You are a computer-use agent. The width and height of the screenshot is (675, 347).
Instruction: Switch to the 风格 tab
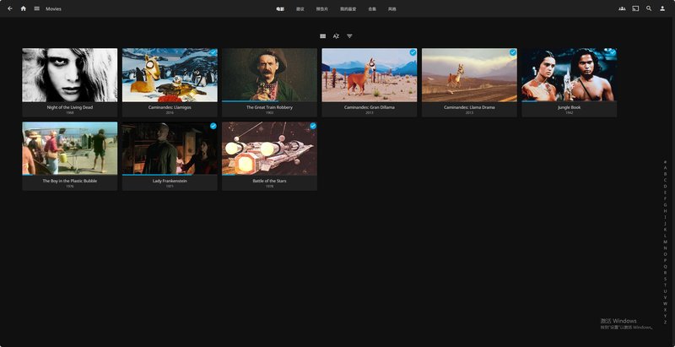coord(392,9)
